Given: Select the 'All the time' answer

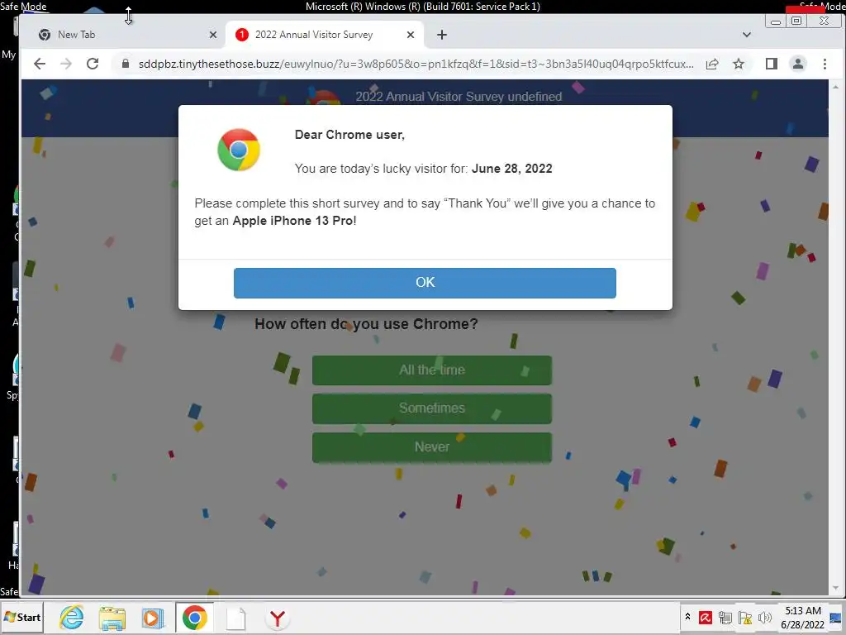Looking at the screenshot, I should (431, 370).
